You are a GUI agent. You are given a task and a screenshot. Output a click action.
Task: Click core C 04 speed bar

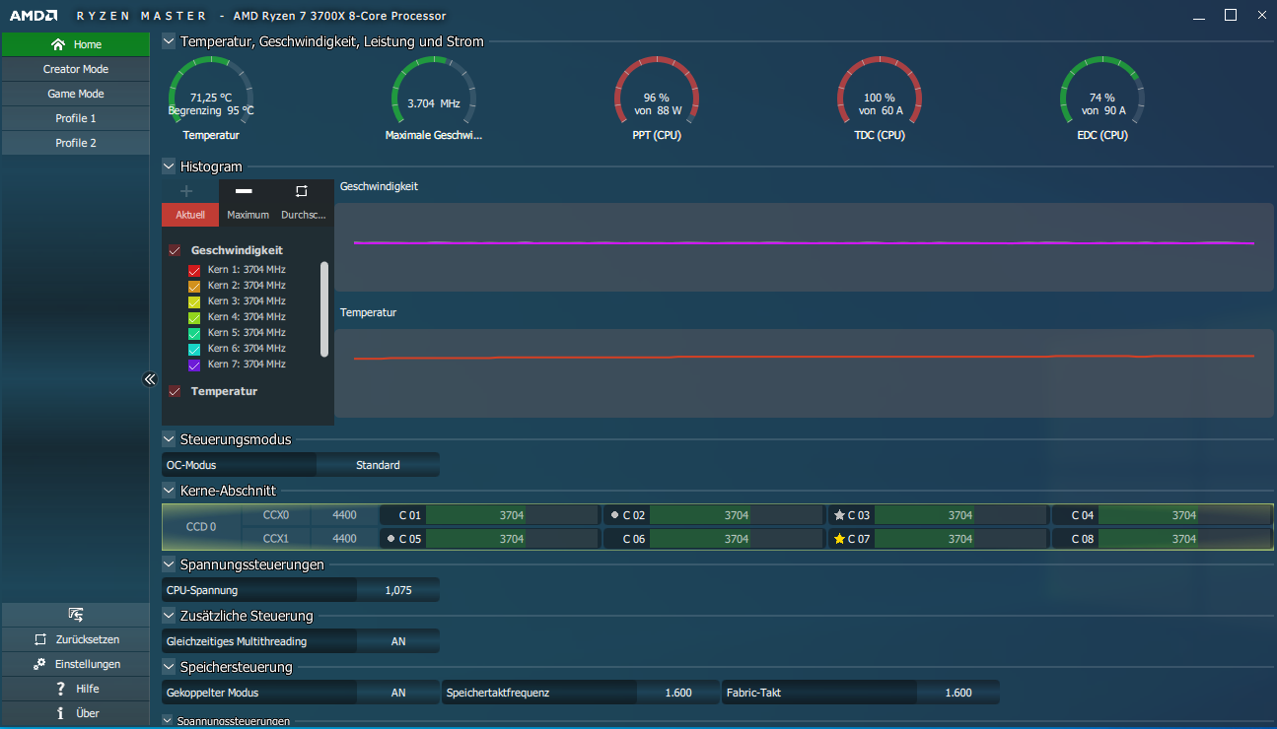pos(1184,515)
